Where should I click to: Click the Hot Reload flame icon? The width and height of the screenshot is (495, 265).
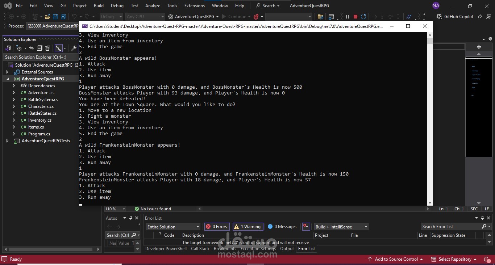[x=256, y=17]
